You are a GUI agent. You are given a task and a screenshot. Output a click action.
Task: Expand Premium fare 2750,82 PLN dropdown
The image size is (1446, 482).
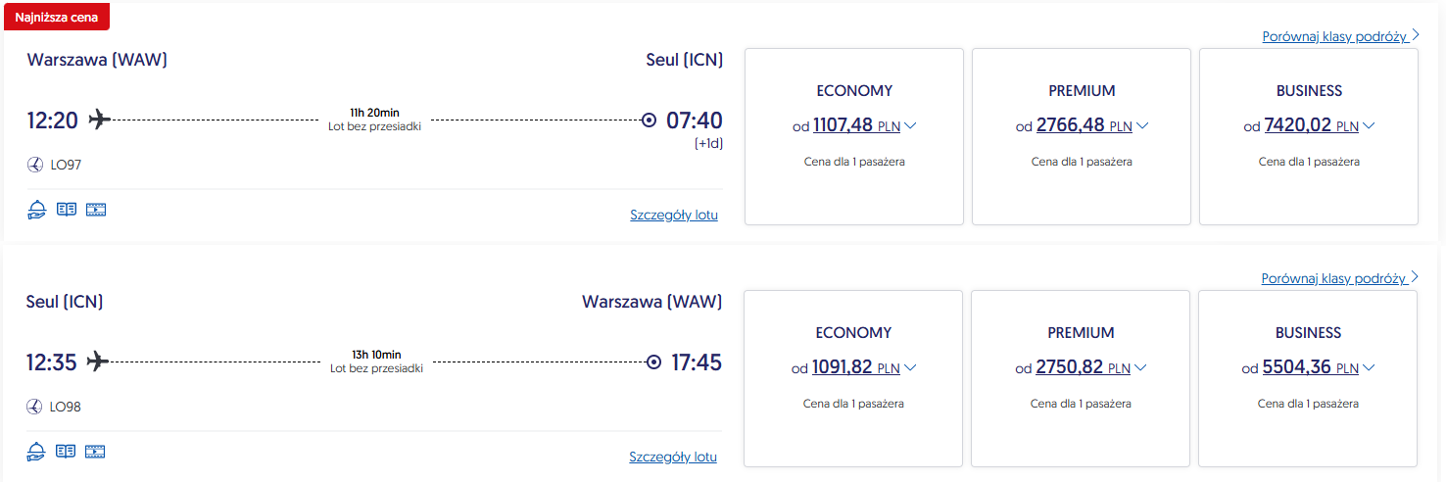(1140, 367)
